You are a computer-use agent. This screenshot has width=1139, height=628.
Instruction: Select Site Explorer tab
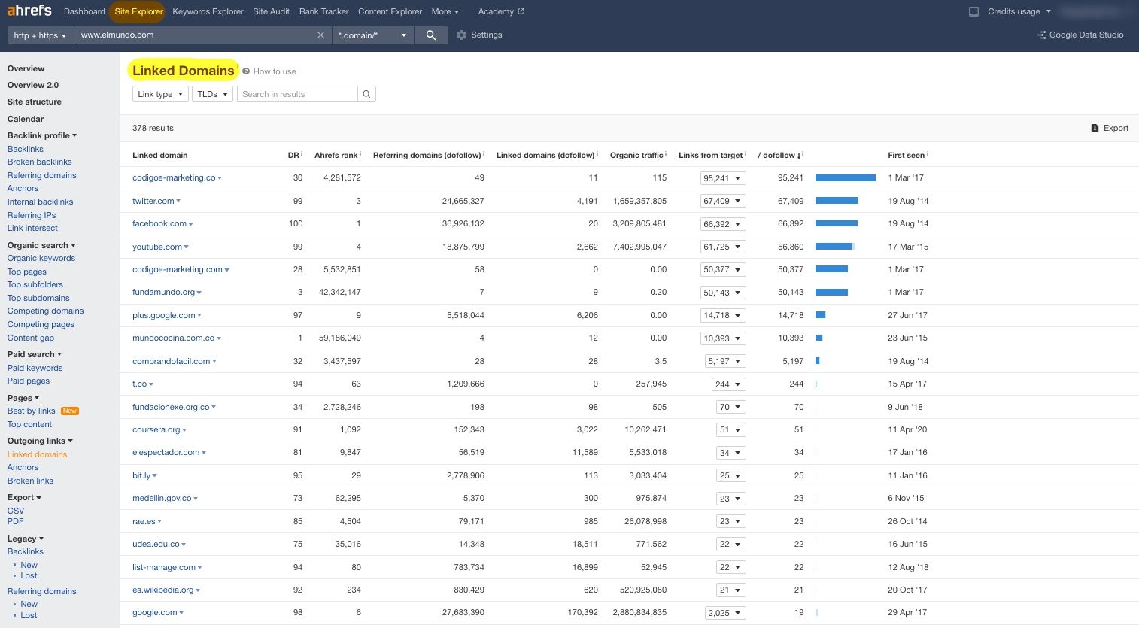pos(138,12)
